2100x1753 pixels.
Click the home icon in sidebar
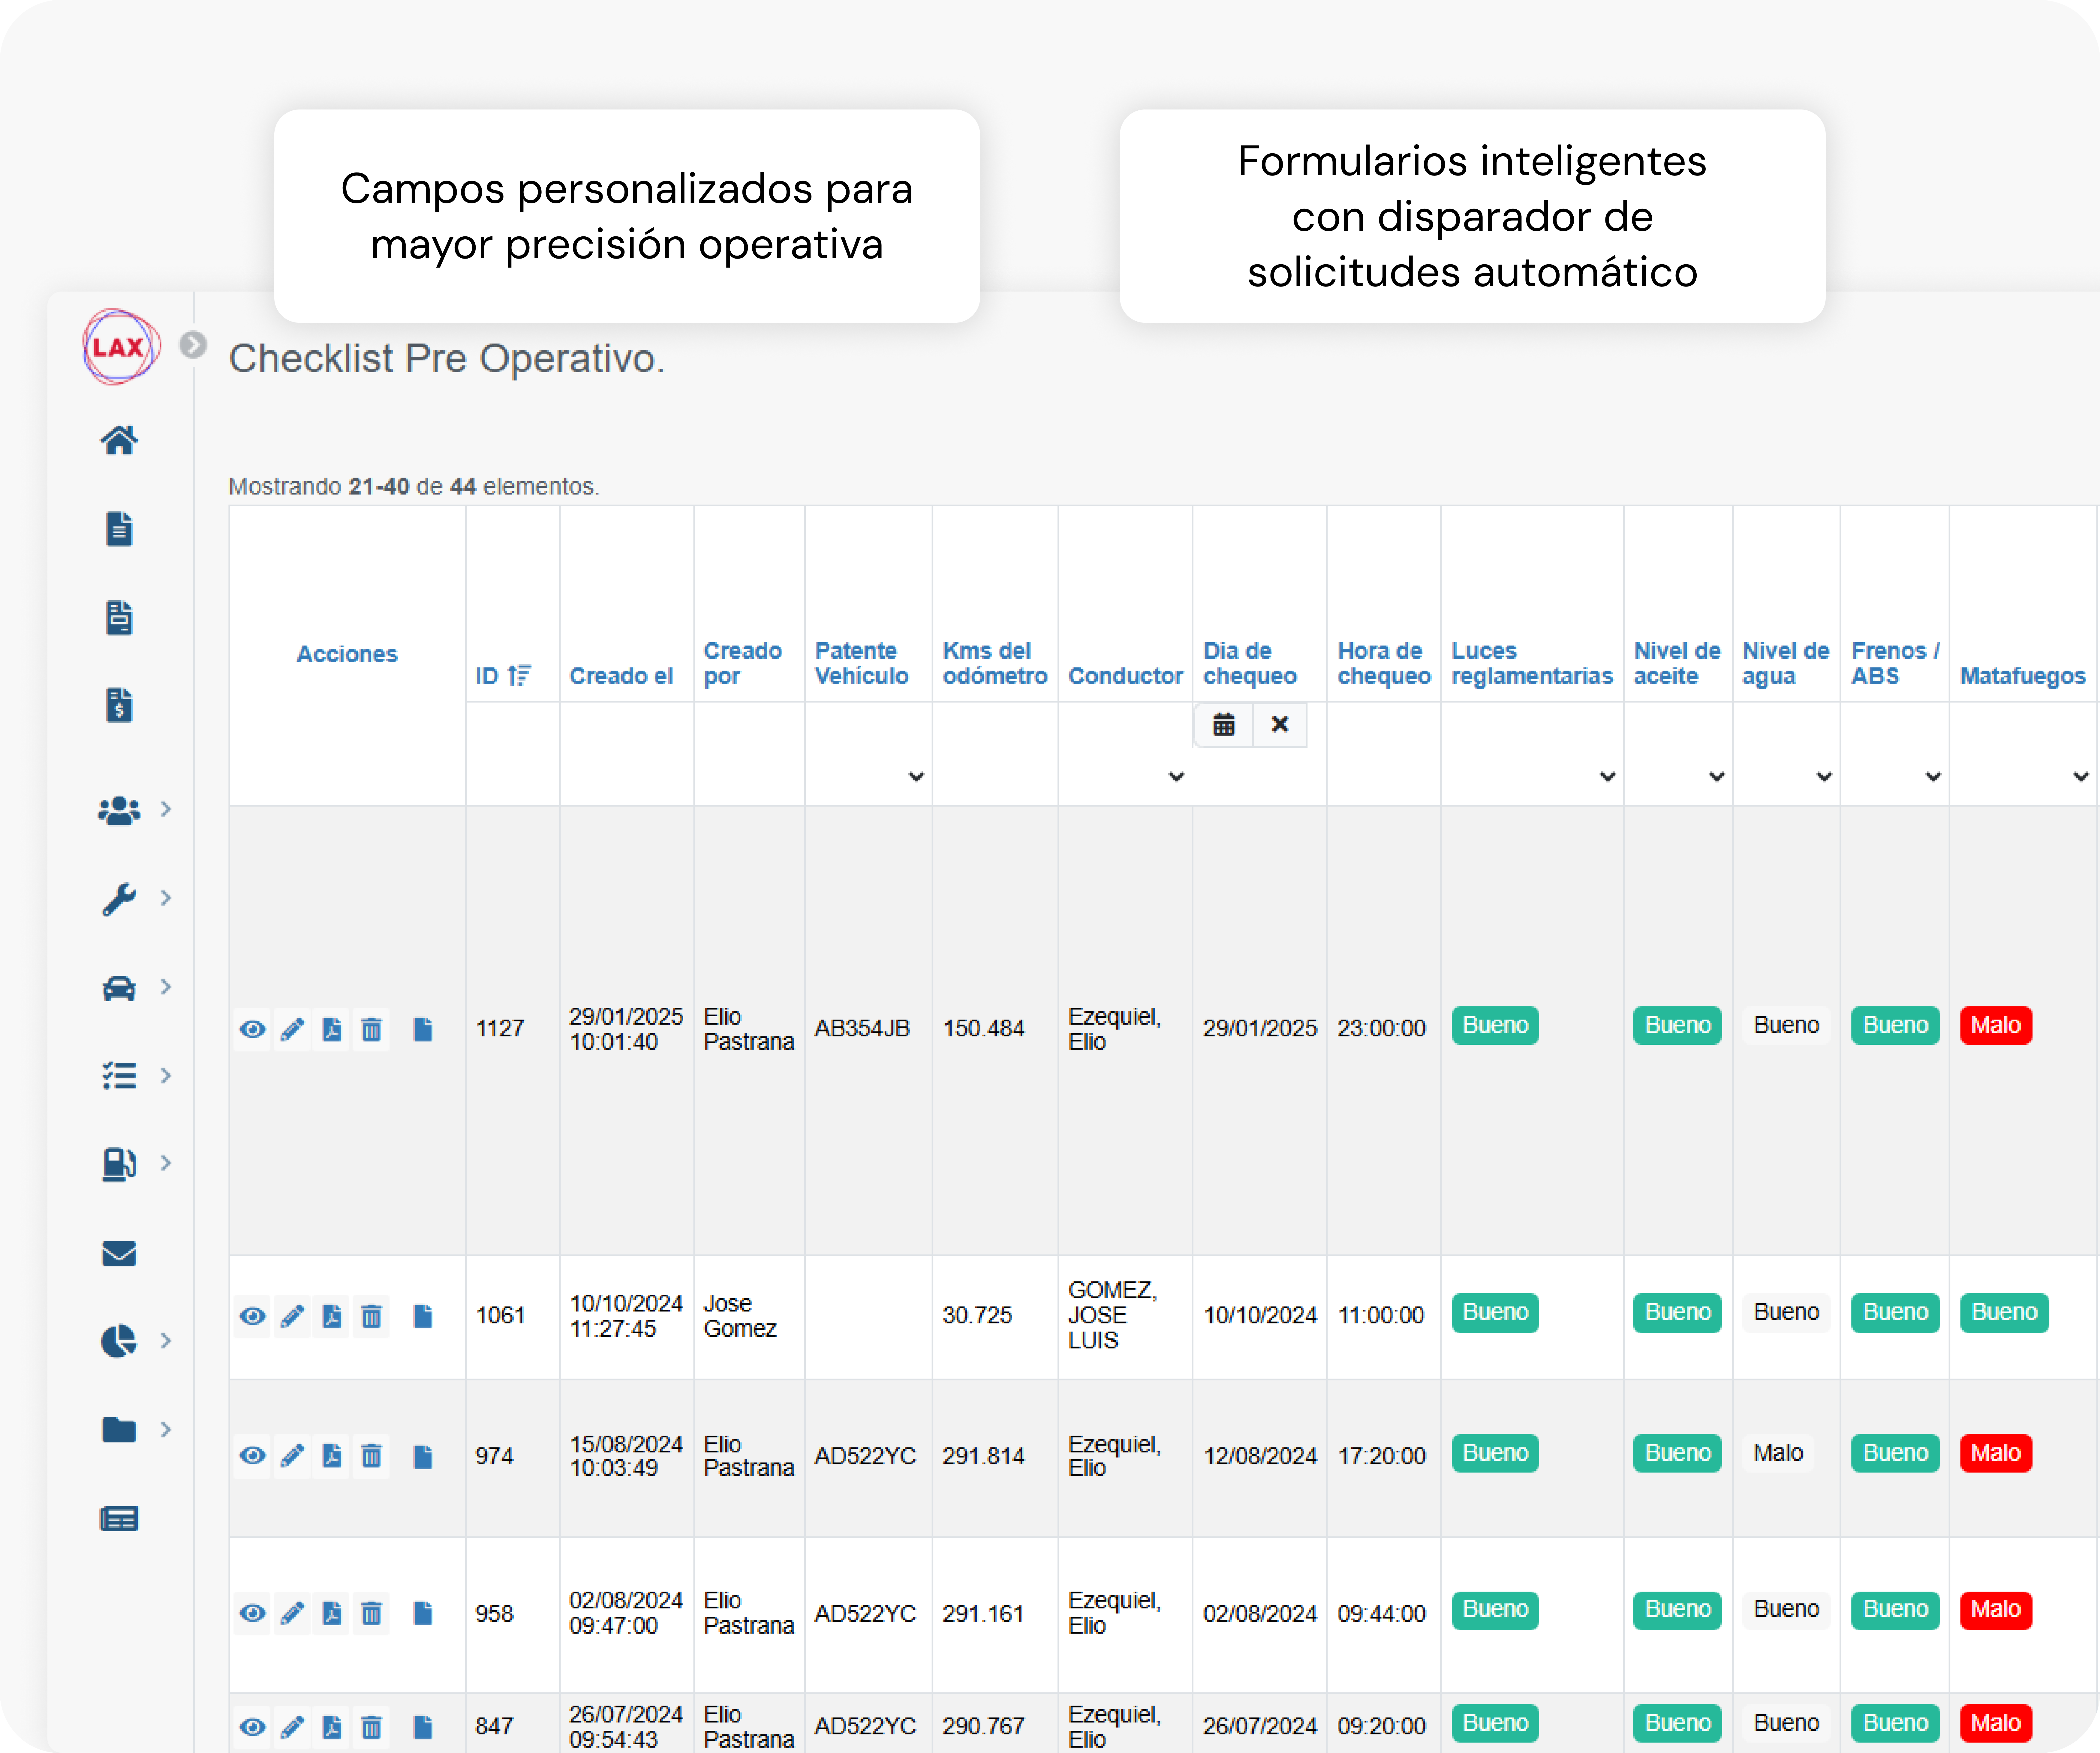119,440
